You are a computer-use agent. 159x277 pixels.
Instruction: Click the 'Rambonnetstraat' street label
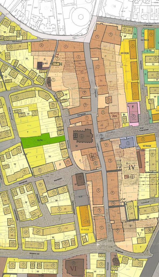coord(73,207)
